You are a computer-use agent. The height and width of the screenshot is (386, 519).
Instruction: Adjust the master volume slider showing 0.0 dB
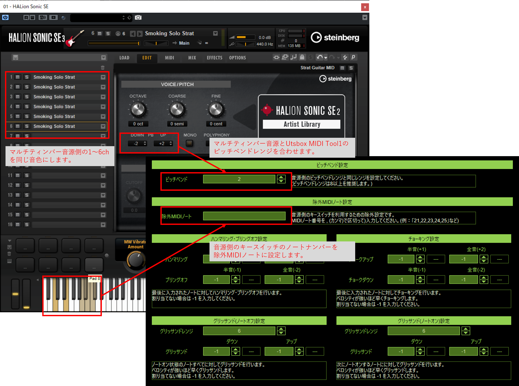tap(245, 37)
